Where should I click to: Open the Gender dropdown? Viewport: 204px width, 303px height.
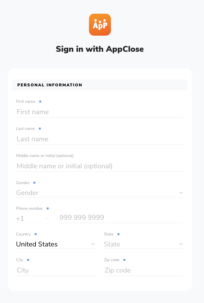[x=100, y=193]
